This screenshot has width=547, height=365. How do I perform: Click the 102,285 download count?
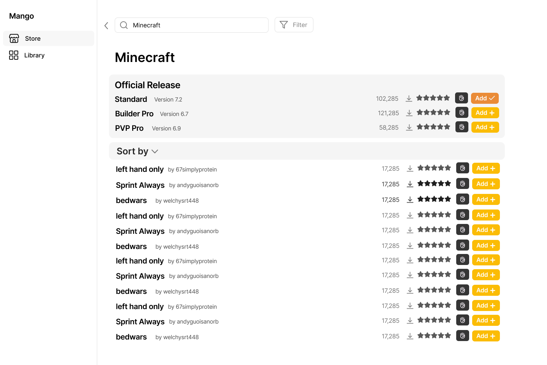(x=387, y=98)
